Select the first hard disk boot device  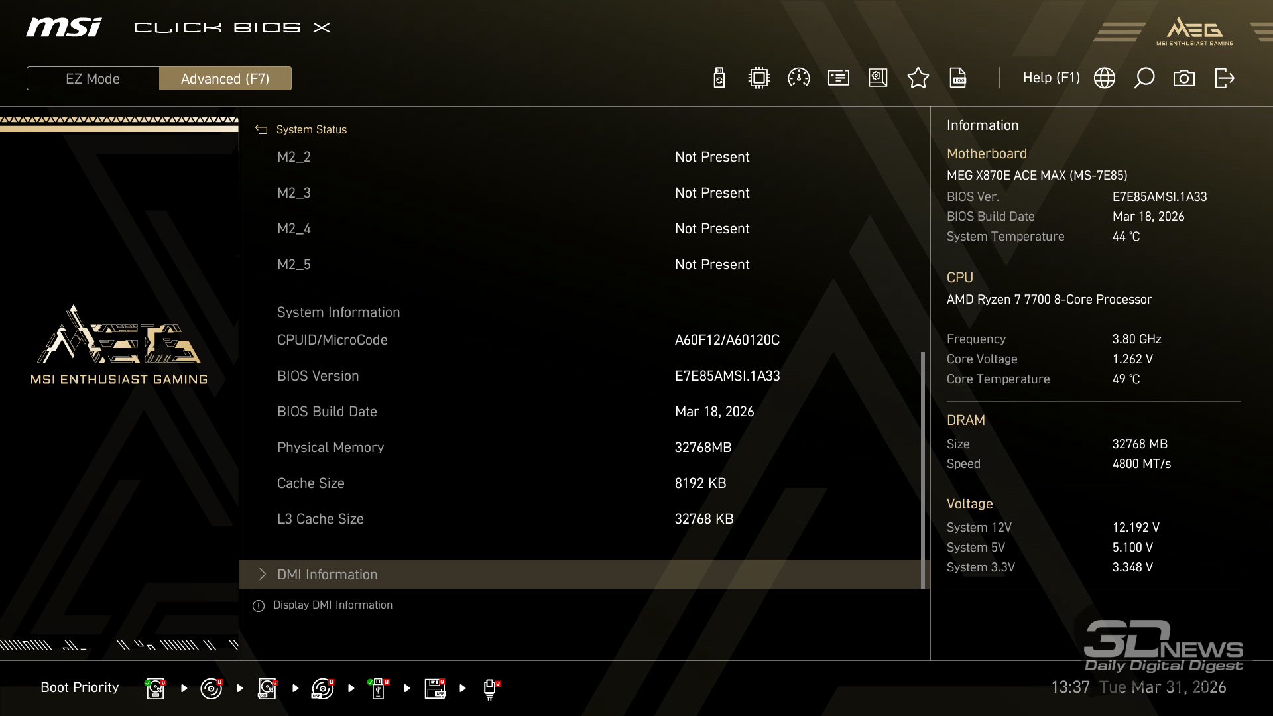point(155,688)
